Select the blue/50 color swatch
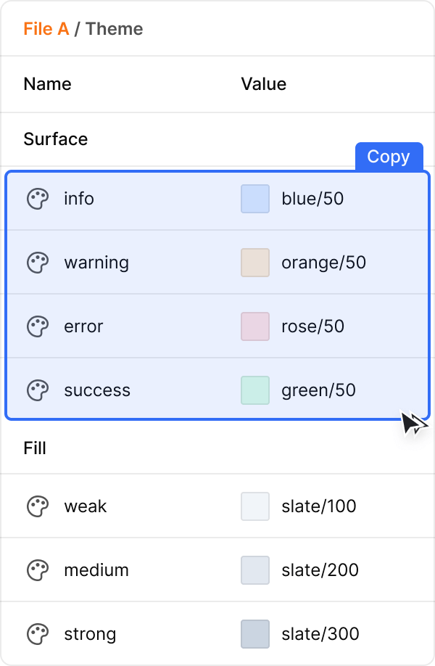This screenshot has height=666, width=435. tap(255, 199)
